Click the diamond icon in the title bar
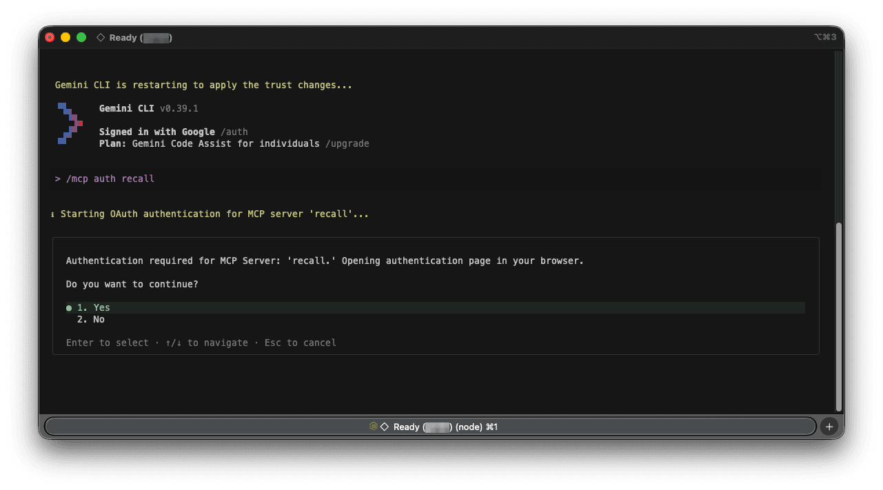The width and height of the screenshot is (883, 490). coord(101,37)
